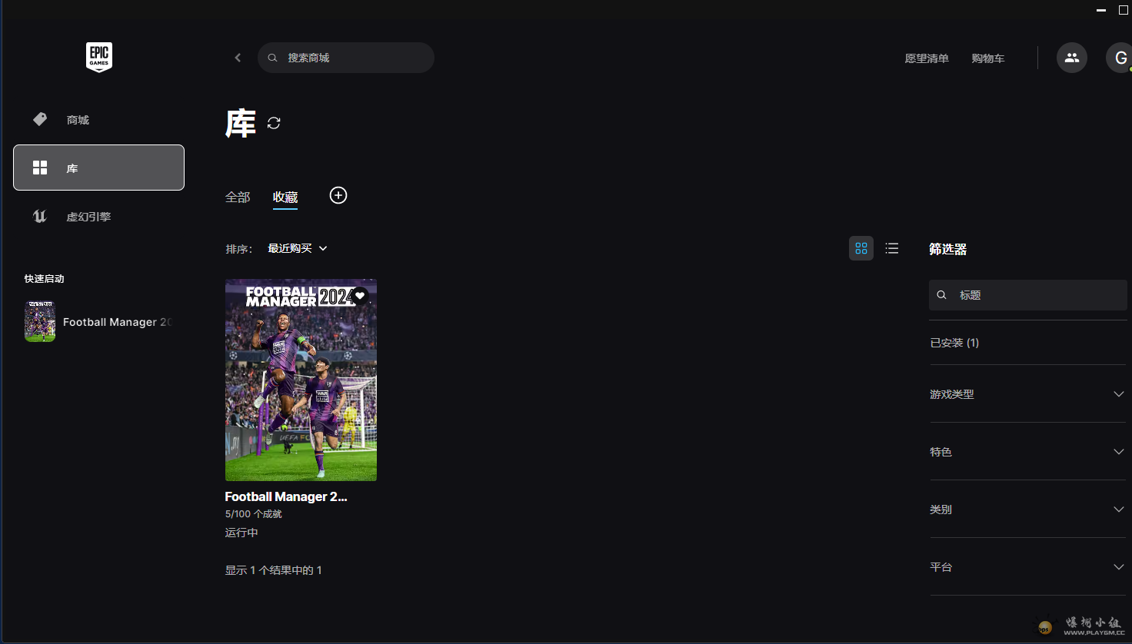
Task: Expand the 游戏类型 filter section
Action: tap(1027, 394)
